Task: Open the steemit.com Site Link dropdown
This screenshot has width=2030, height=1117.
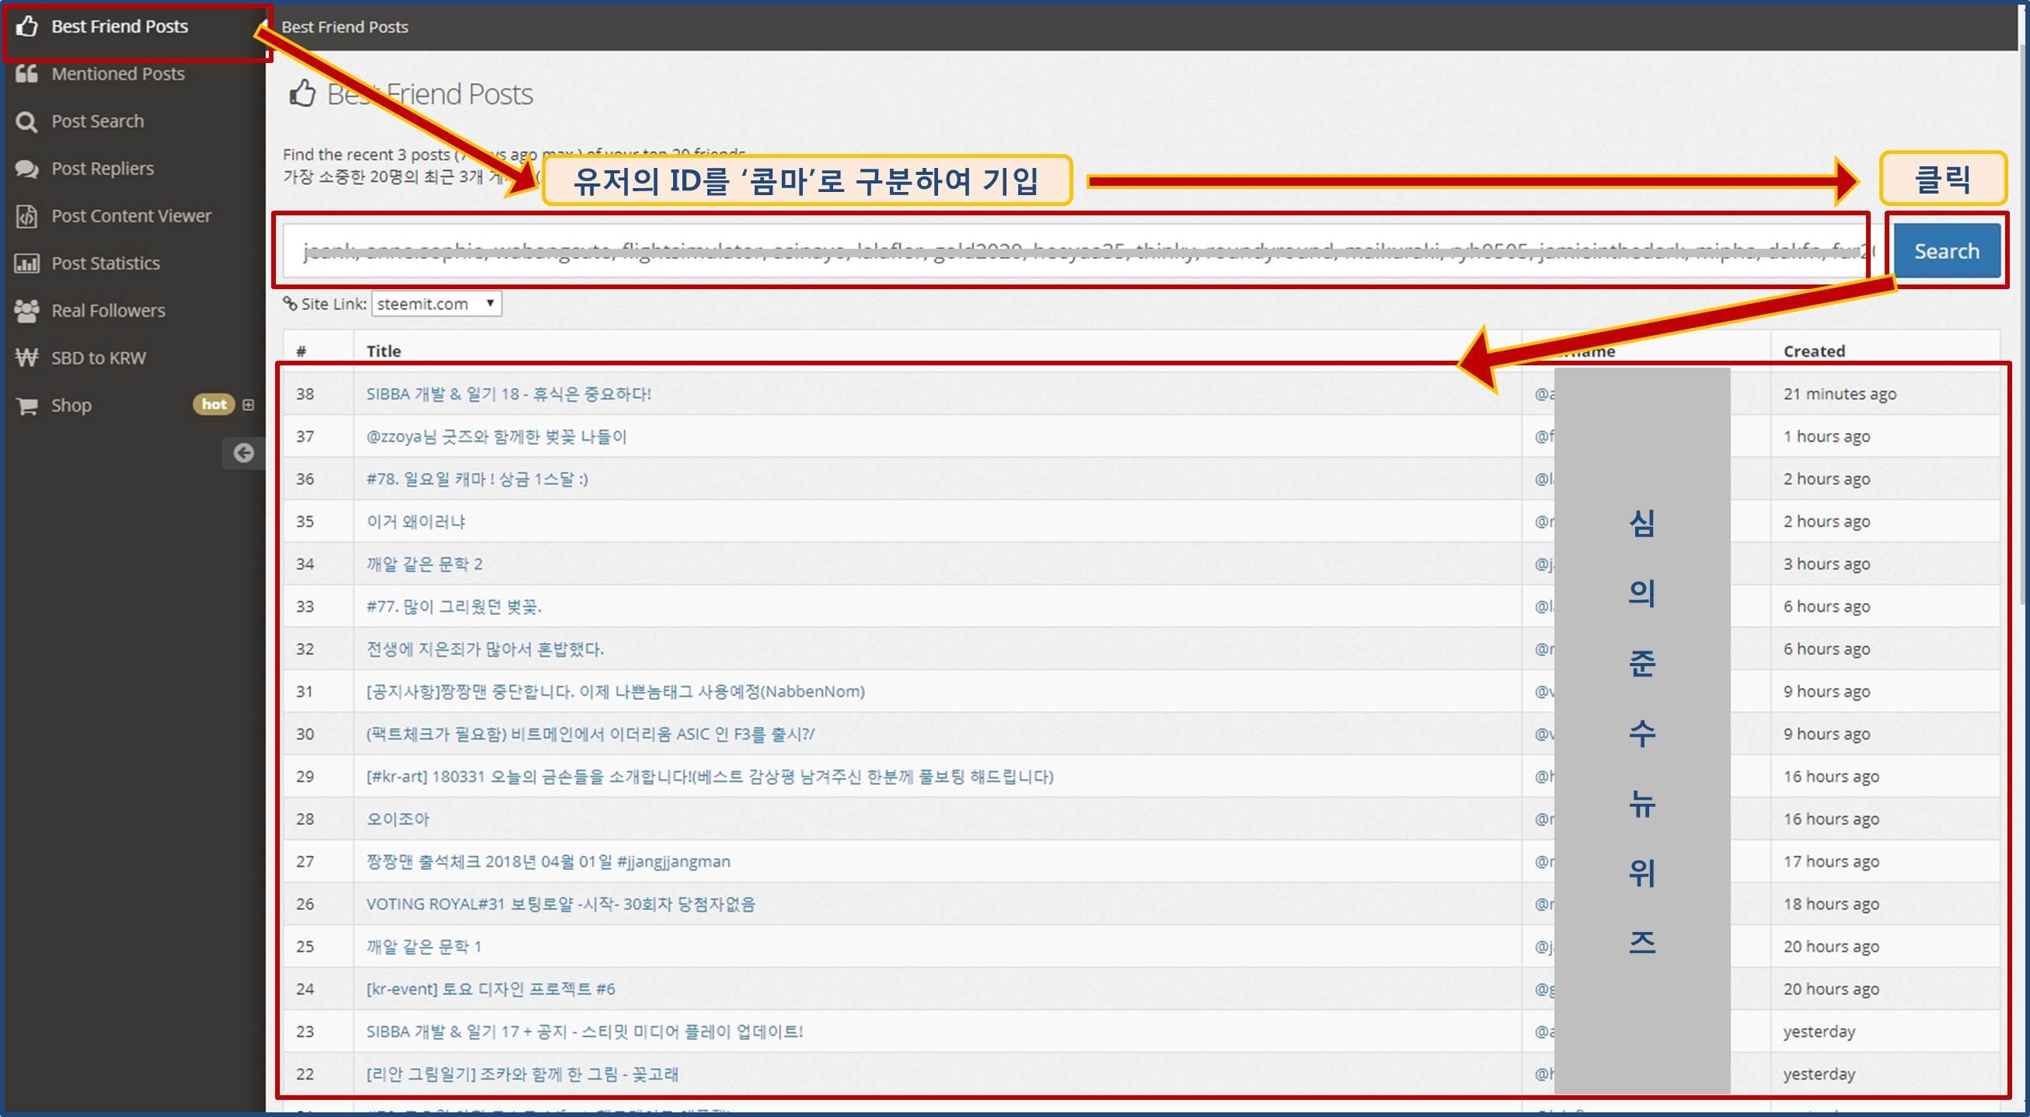Action: (x=437, y=303)
